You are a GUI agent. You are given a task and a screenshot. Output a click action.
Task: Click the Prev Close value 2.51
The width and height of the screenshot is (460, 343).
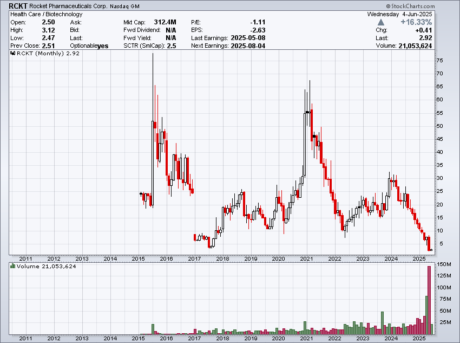coord(48,46)
